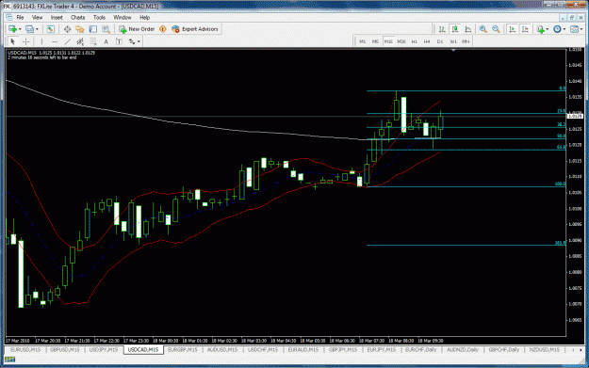Open the Strategy Tester magnifier icon
589x368 pixels.
pyautogui.click(x=106, y=29)
